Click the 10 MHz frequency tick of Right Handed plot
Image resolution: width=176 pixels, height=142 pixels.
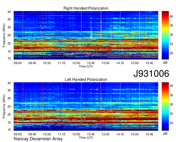[9, 58]
